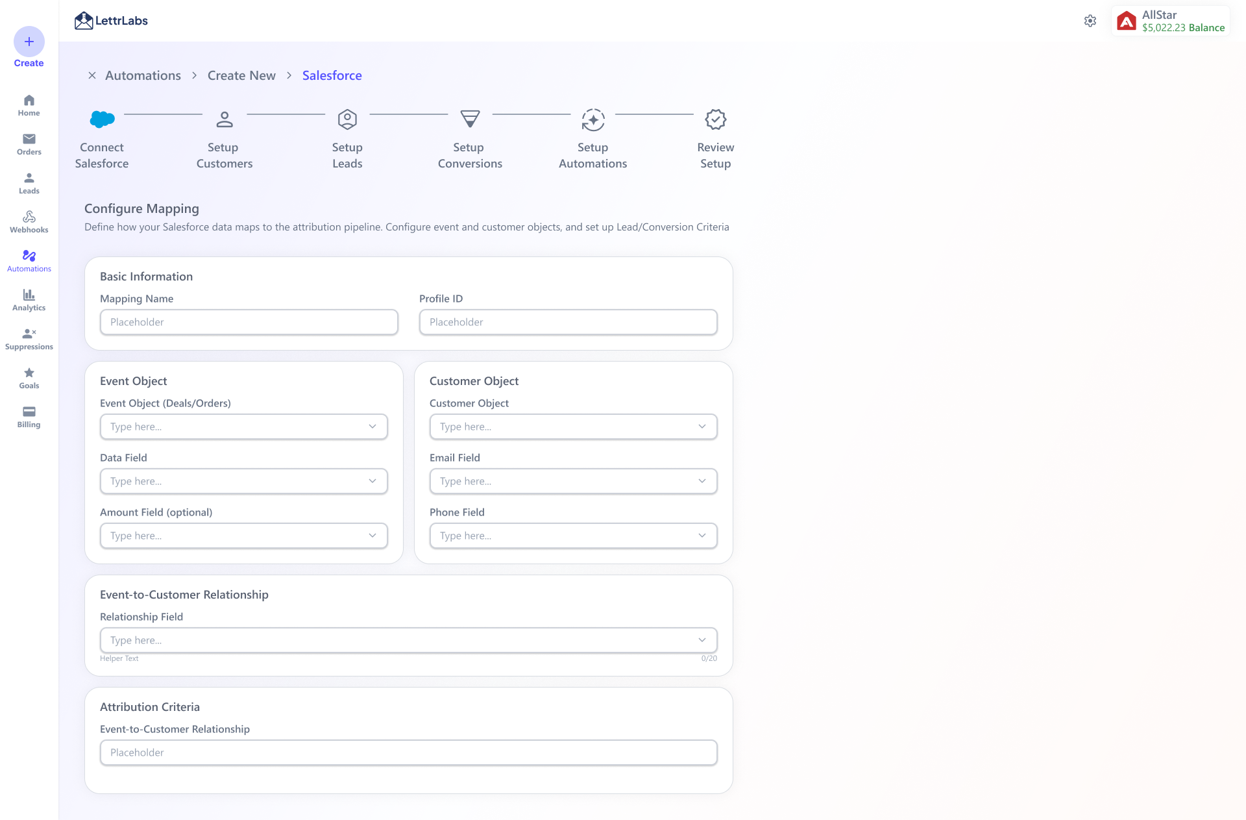The width and height of the screenshot is (1246, 820).
Task: Click the Basic Information section title
Action: pos(147,277)
